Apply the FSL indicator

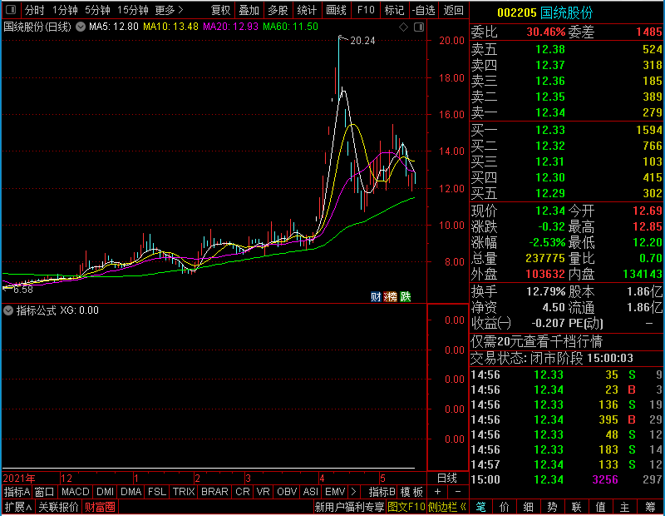point(157,492)
